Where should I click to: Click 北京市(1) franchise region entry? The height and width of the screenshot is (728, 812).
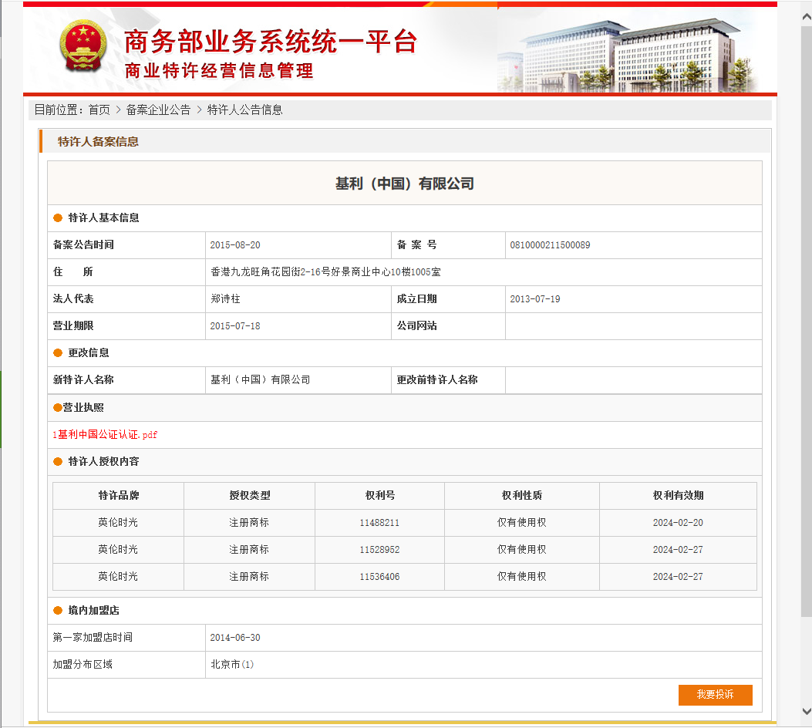click(232, 664)
